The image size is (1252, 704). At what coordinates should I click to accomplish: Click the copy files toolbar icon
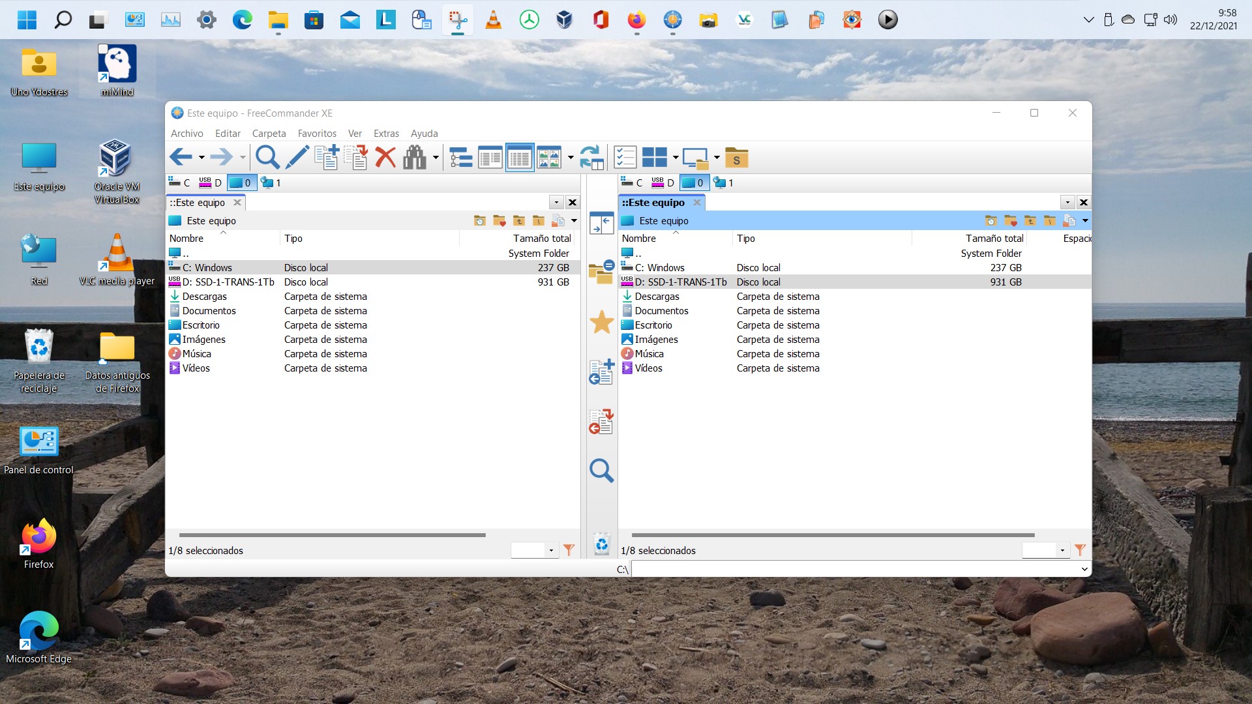tap(326, 157)
